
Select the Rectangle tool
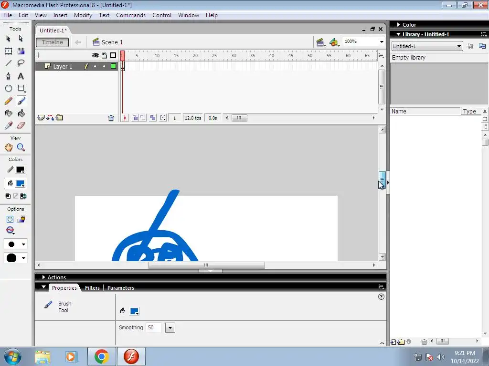point(21,88)
